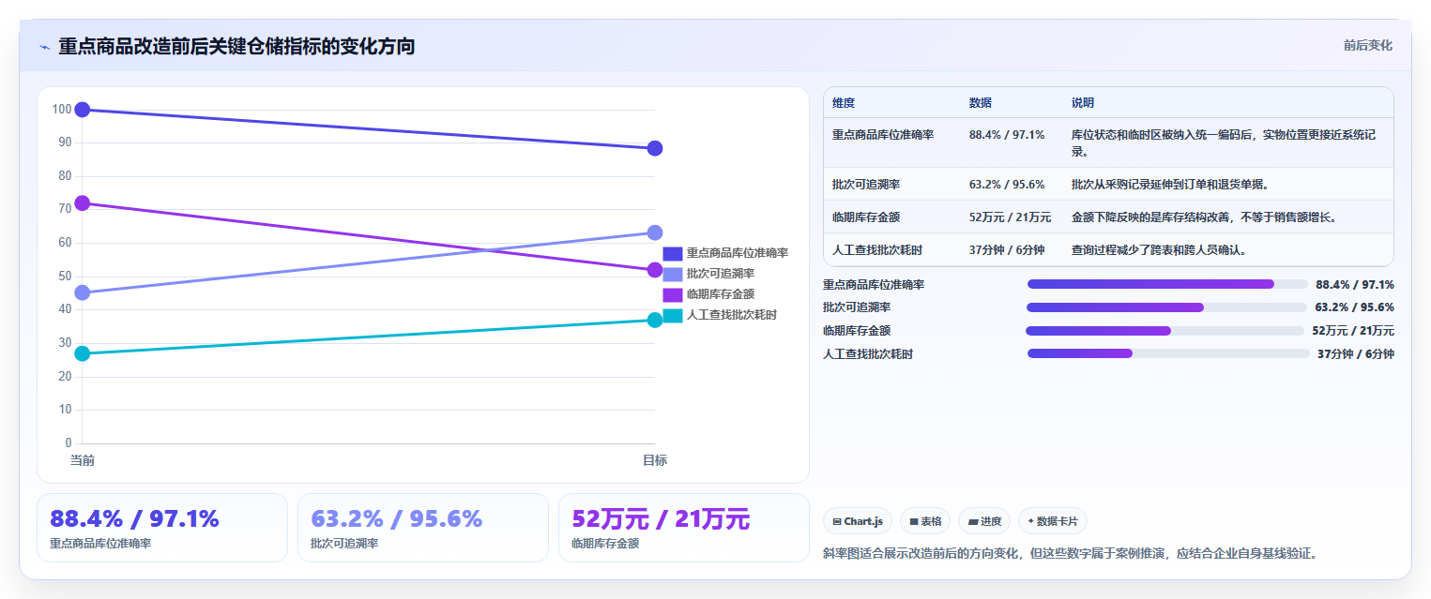Click the purple data point at 目标

pyautogui.click(x=655, y=270)
